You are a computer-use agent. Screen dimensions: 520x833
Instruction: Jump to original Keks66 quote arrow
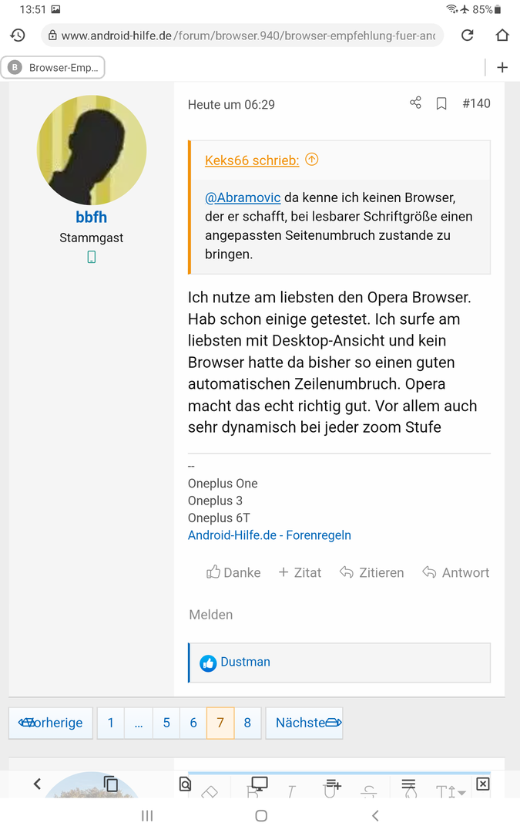coord(312,160)
